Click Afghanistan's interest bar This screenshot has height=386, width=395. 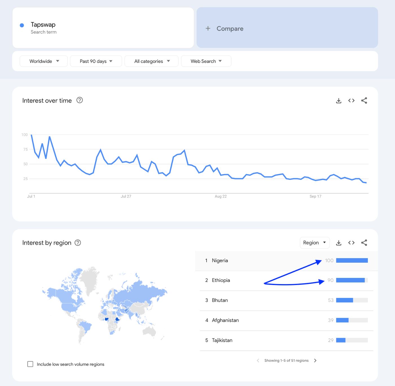pyautogui.click(x=352, y=320)
